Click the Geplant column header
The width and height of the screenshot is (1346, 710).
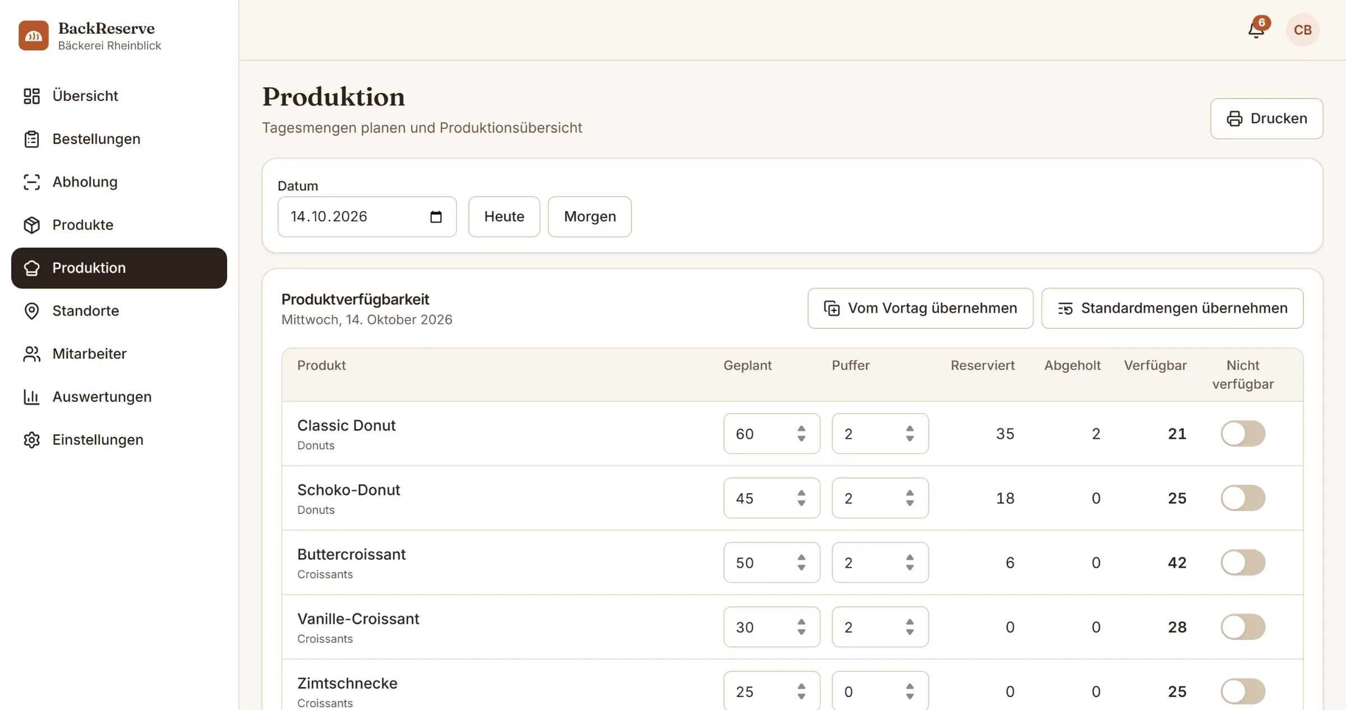tap(748, 365)
